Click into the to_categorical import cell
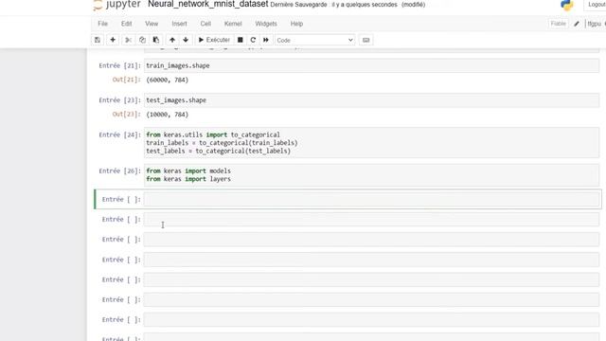The image size is (606, 341). (371, 143)
